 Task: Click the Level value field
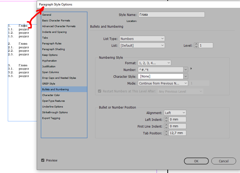point(206,45)
